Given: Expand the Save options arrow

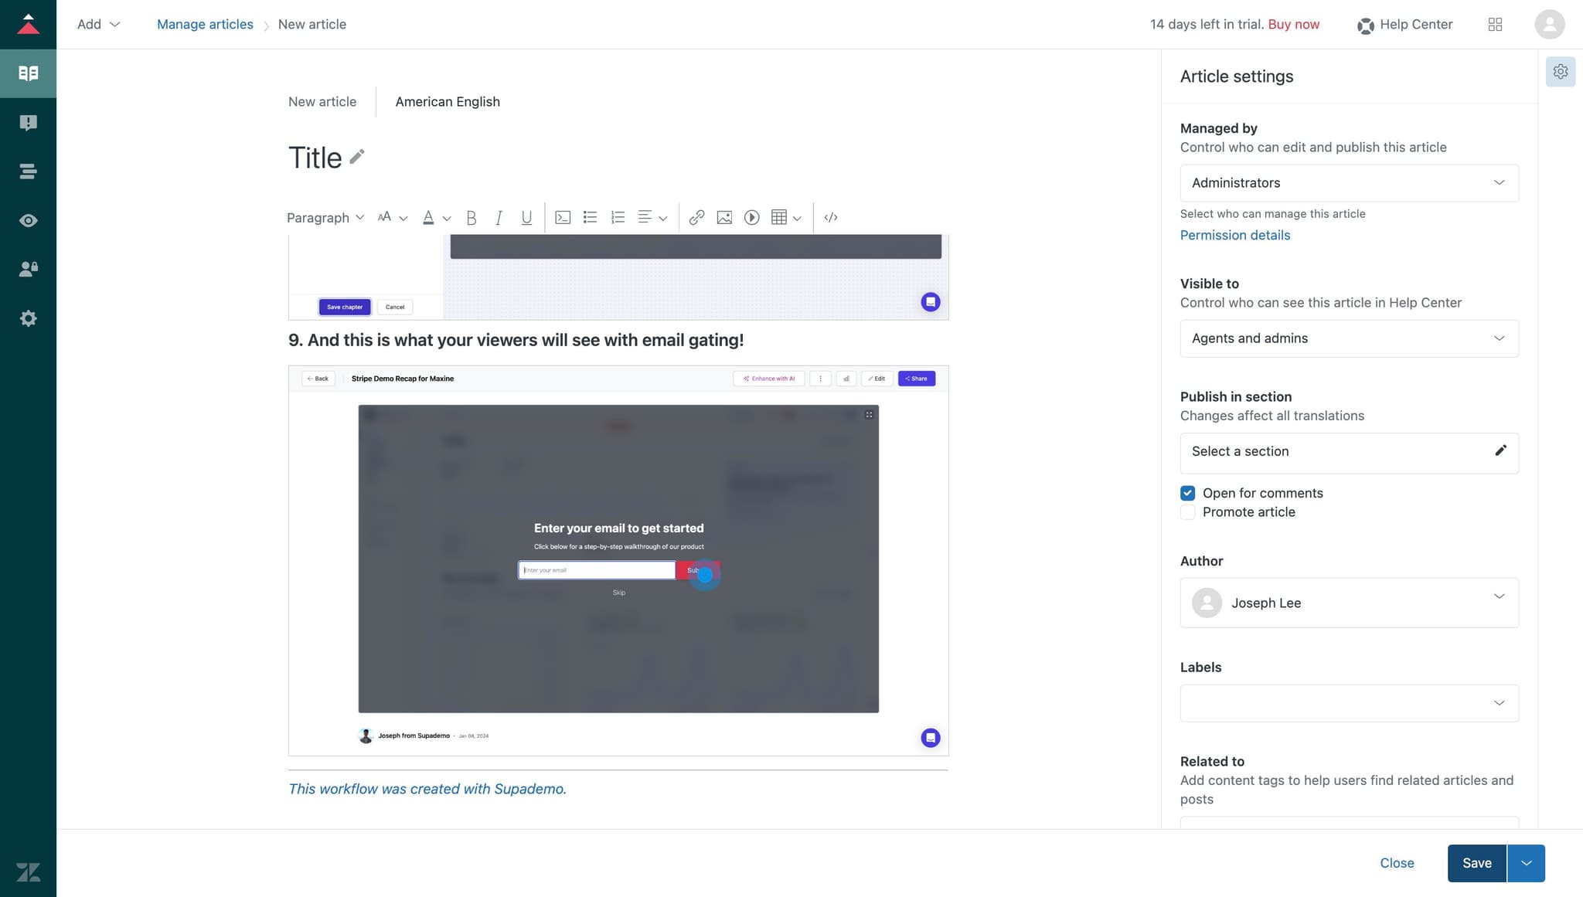Looking at the screenshot, I should pyautogui.click(x=1526, y=863).
